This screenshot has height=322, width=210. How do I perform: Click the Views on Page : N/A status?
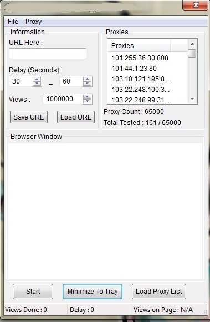(x=163, y=309)
